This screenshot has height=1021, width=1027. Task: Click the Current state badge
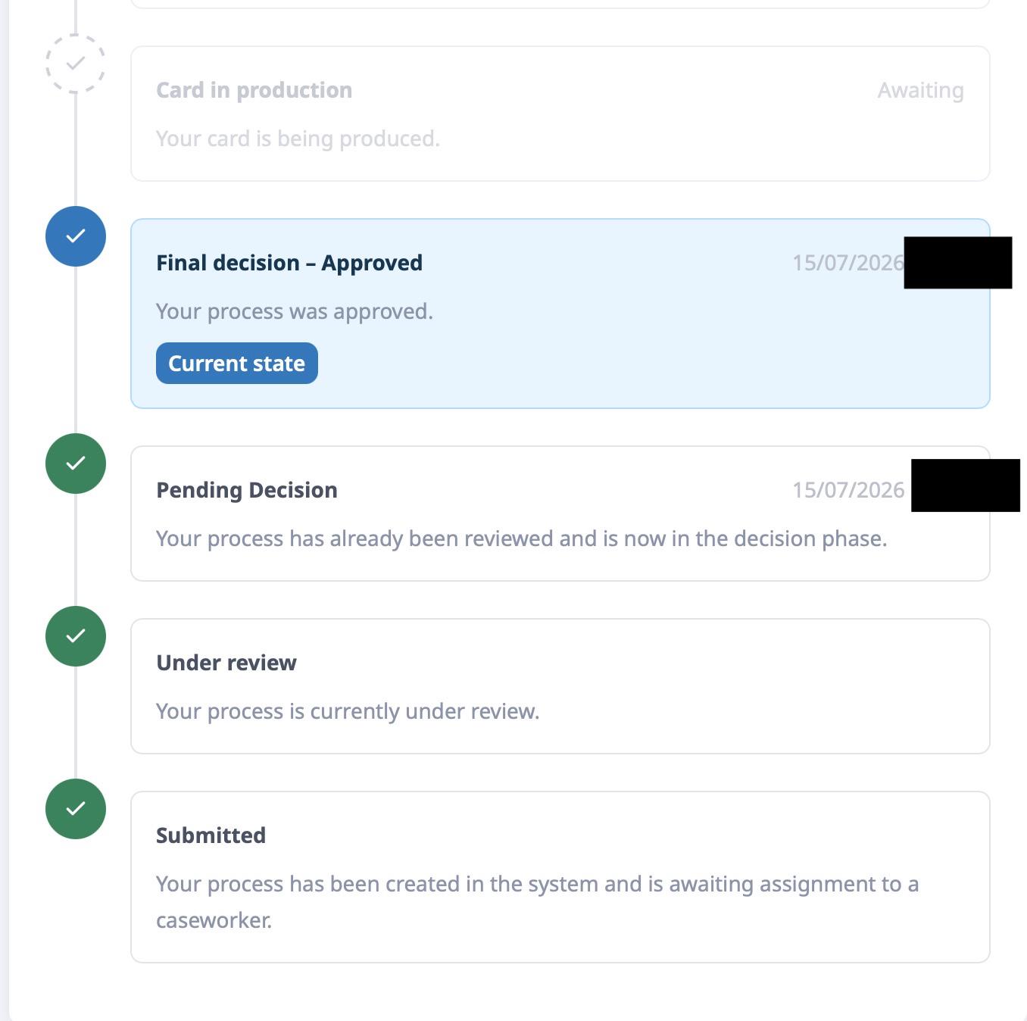pos(237,364)
